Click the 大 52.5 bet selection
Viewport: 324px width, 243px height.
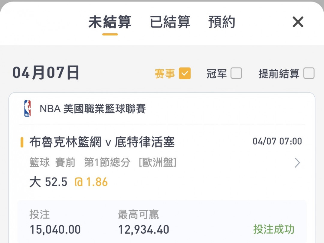click(x=48, y=182)
